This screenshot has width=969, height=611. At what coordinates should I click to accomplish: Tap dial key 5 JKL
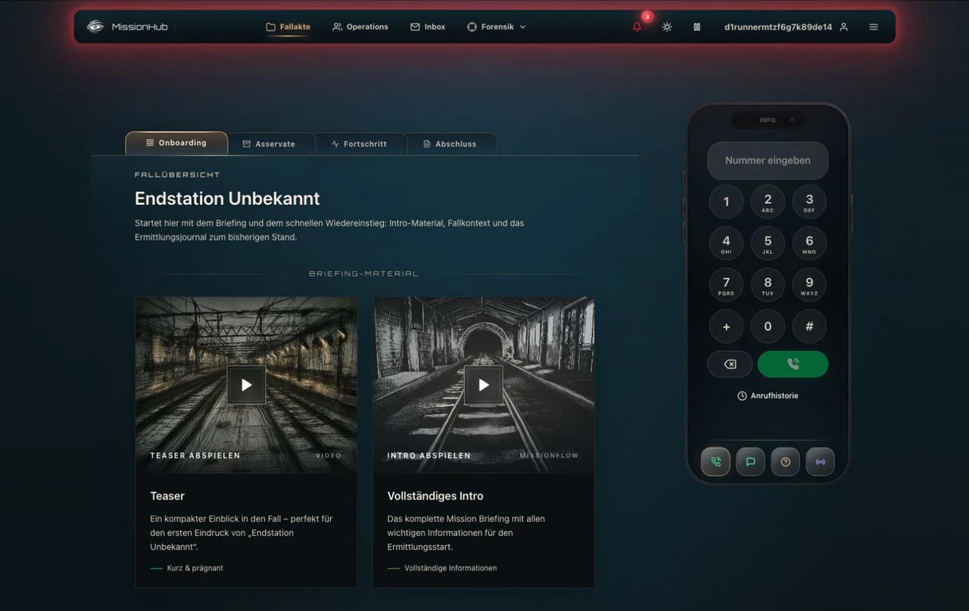(768, 243)
